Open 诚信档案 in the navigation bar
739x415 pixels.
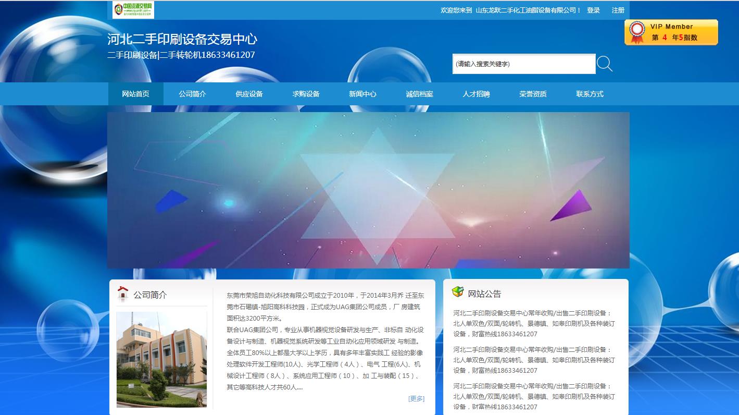point(420,94)
